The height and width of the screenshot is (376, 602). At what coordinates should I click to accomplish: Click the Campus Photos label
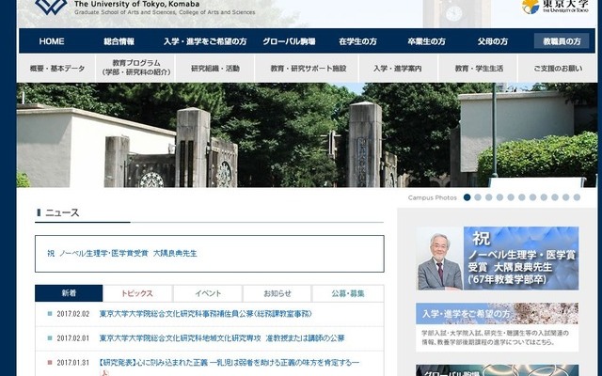[433, 197]
